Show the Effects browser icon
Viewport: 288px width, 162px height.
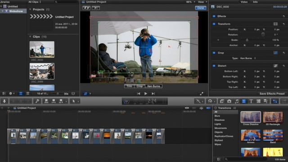[x=222, y=101]
